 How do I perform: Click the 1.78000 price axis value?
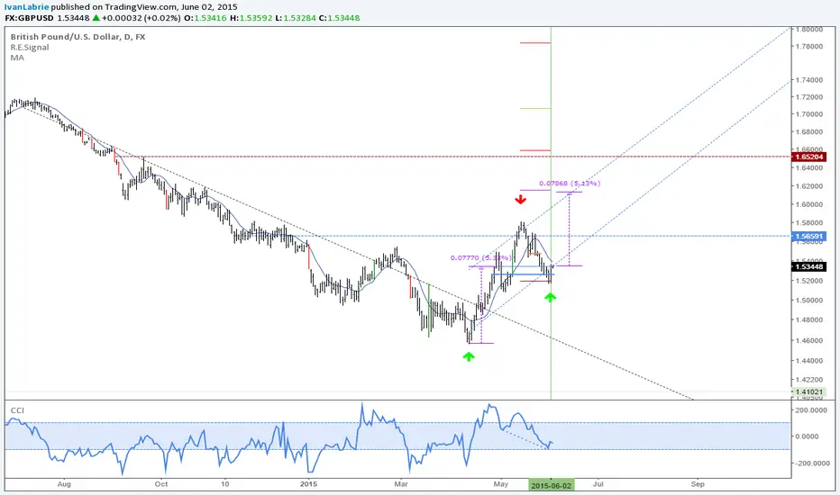coord(809,47)
